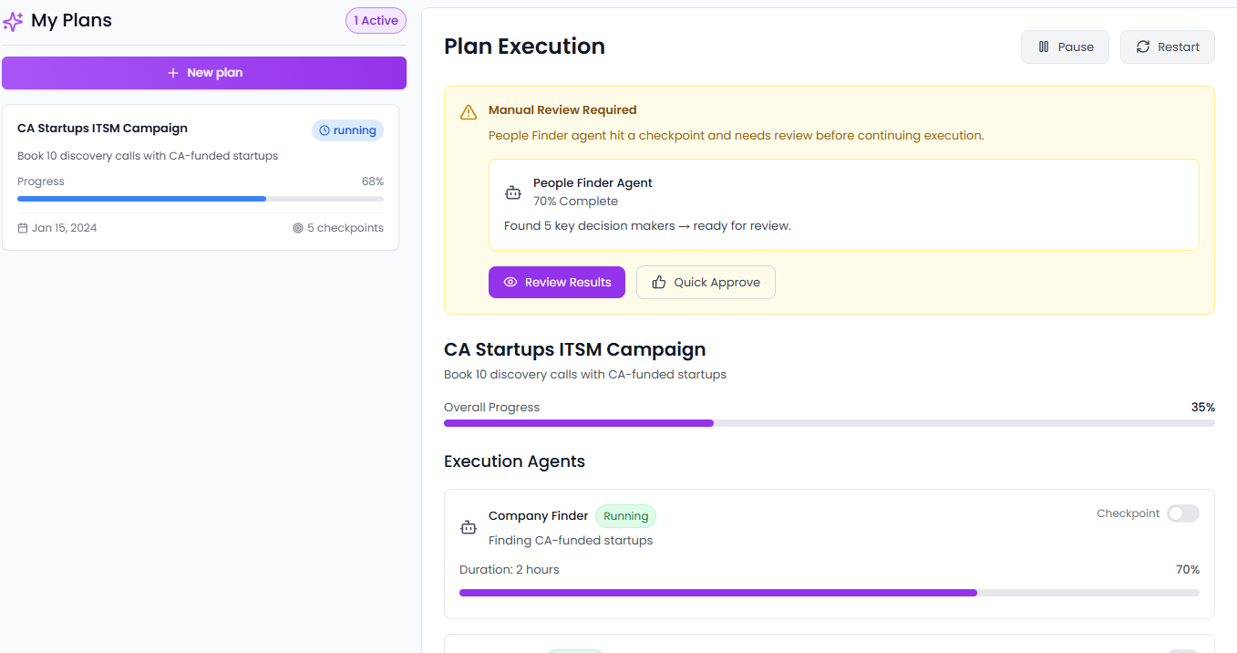Click the Overall Progress bar
Image resolution: width=1237 pixels, height=653 pixels.
(x=829, y=423)
